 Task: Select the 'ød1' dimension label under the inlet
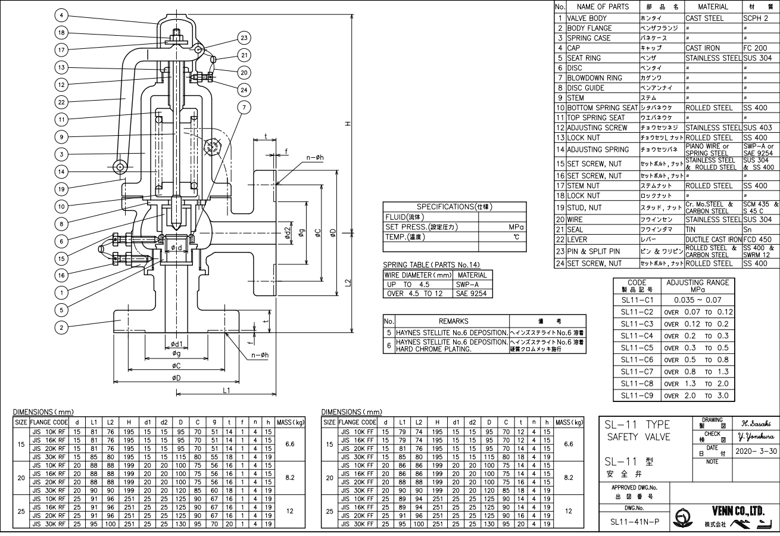(177, 343)
